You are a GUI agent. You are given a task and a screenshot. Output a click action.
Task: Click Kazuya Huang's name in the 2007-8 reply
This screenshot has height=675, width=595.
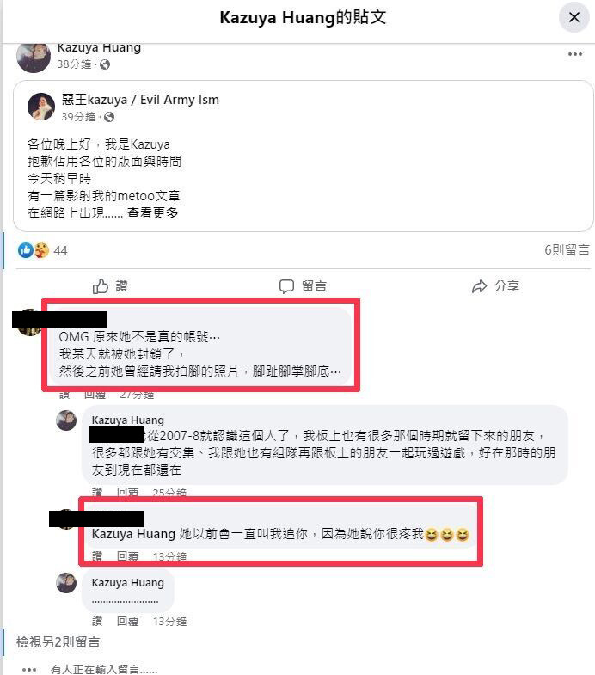[x=128, y=420]
